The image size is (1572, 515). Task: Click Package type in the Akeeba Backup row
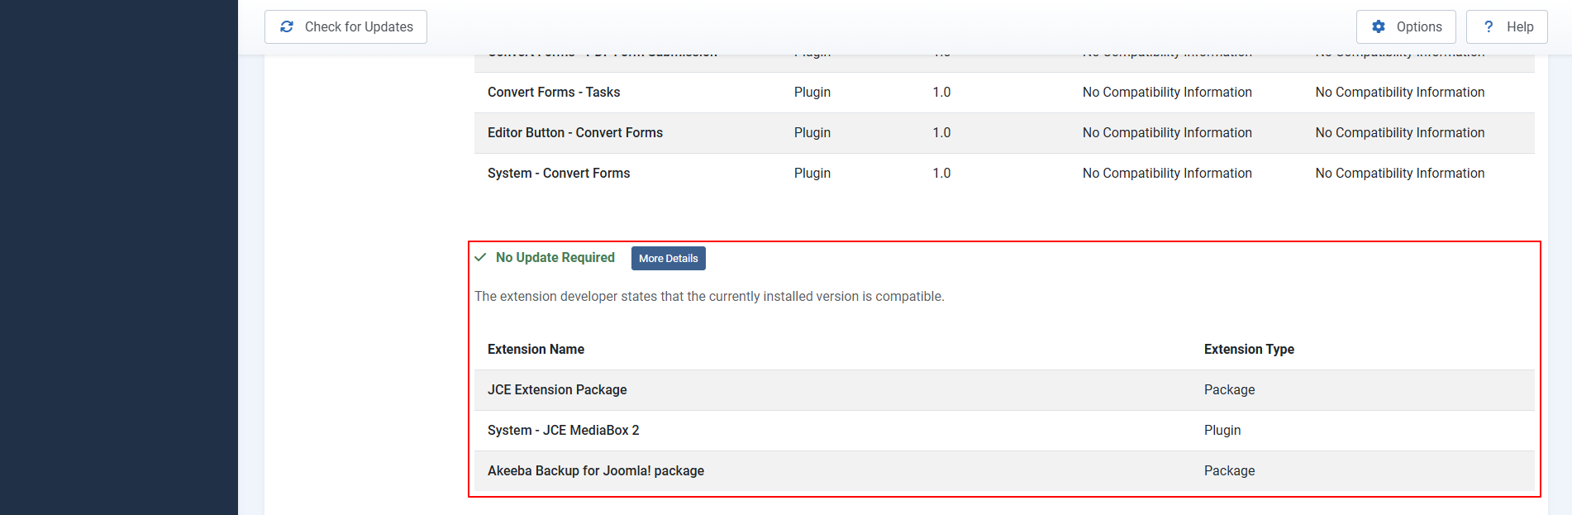click(1228, 471)
